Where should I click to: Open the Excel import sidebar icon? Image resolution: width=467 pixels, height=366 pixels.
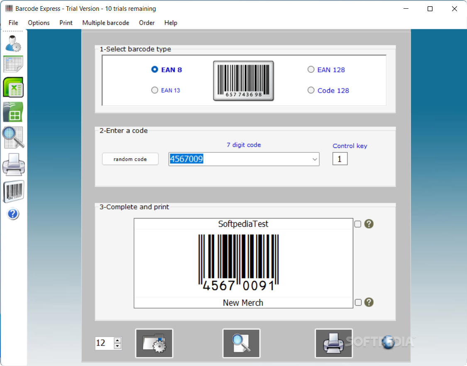click(x=13, y=87)
